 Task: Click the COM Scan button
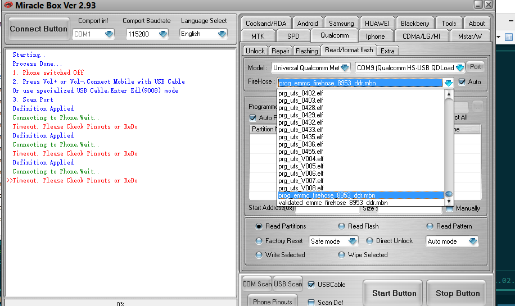point(257,284)
